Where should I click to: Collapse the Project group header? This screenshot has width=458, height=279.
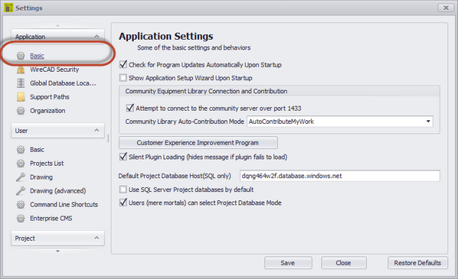[x=57, y=238]
